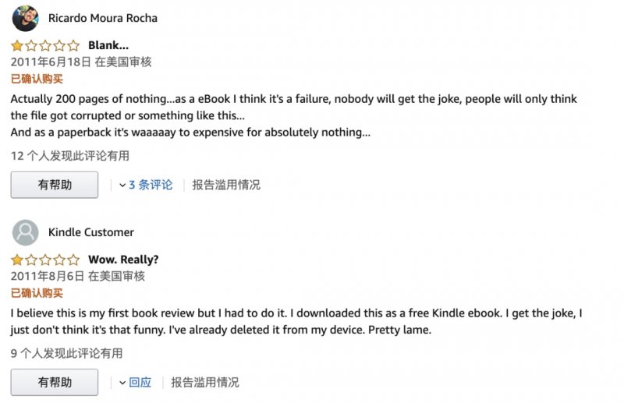Click 已确认购买 badge on Kindle Customer's review

37,293
